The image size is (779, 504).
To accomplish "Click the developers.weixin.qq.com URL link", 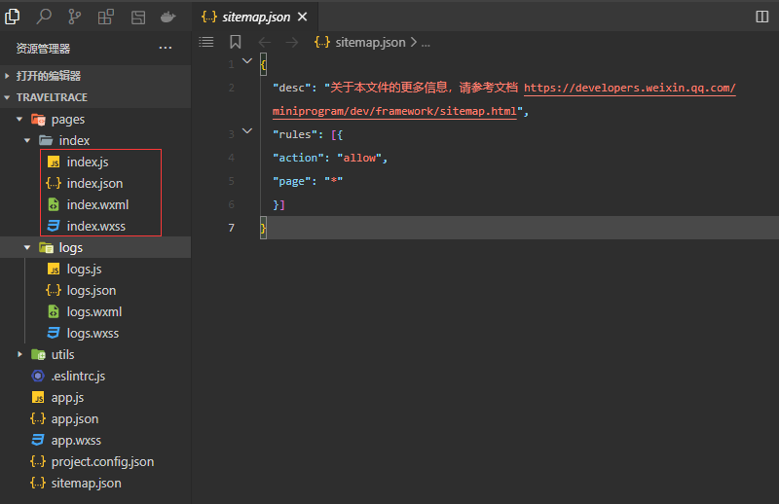I will coord(629,88).
